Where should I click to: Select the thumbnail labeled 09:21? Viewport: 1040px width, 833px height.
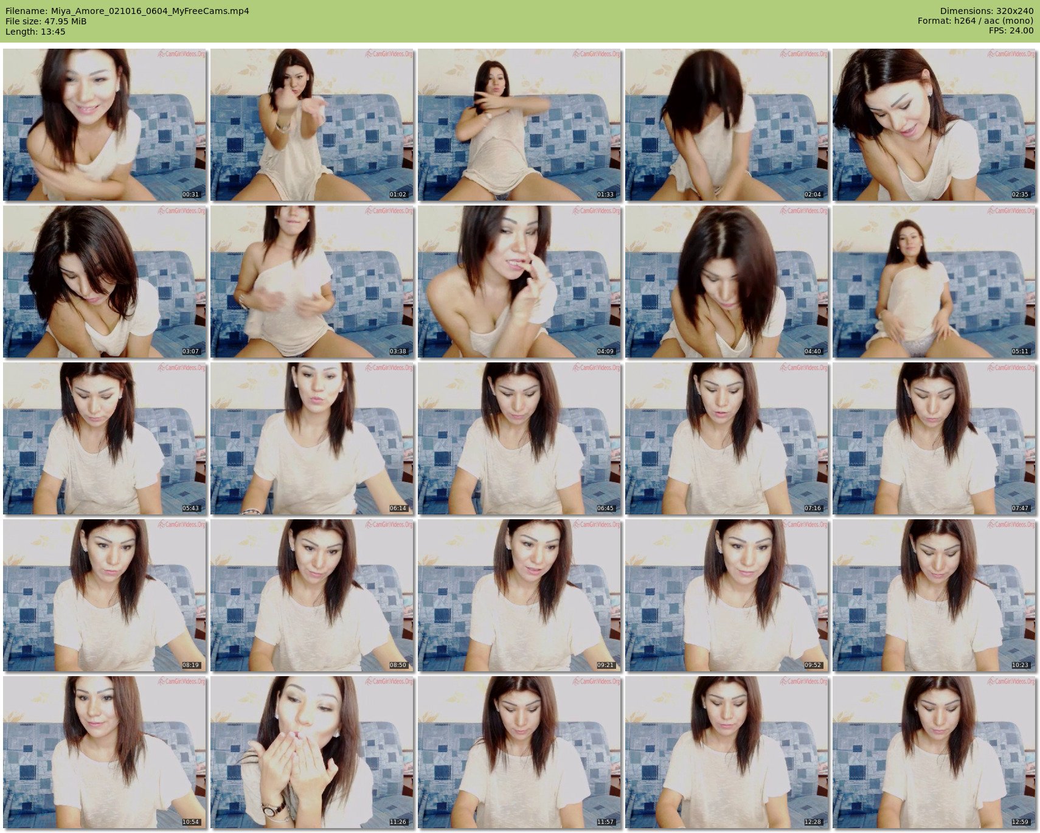click(x=519, y=595)
